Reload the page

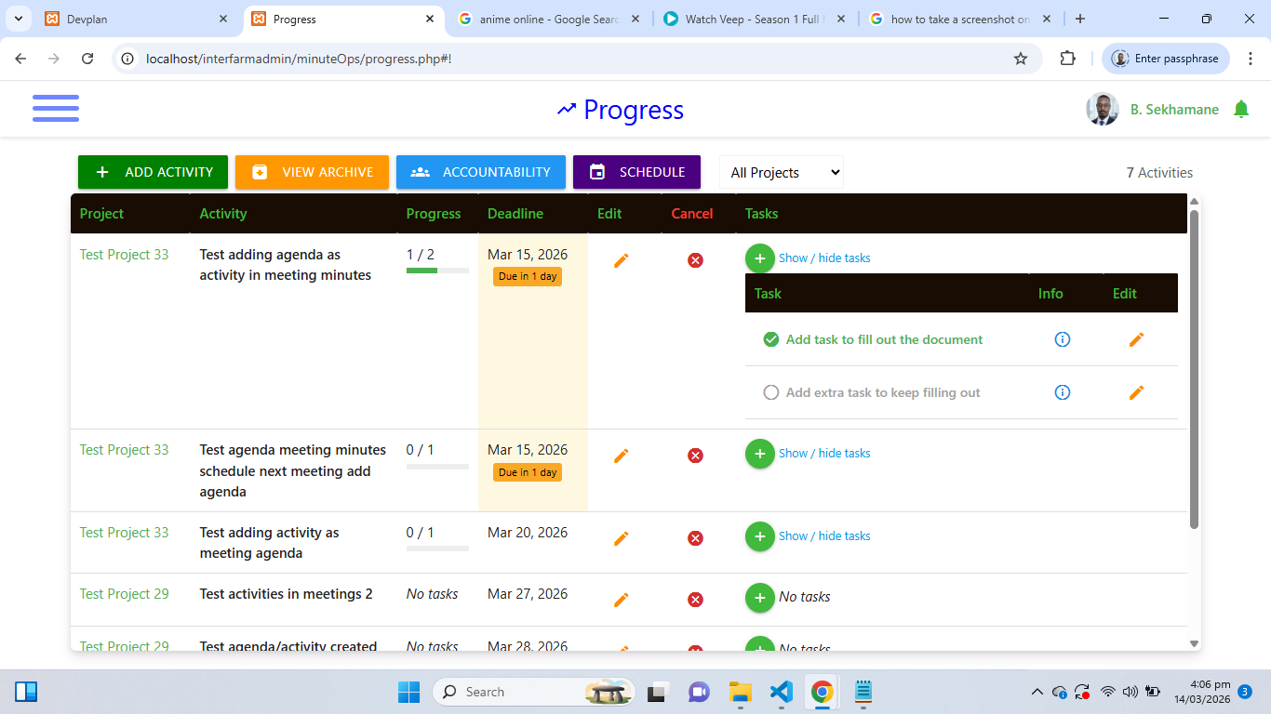[87, 59]
